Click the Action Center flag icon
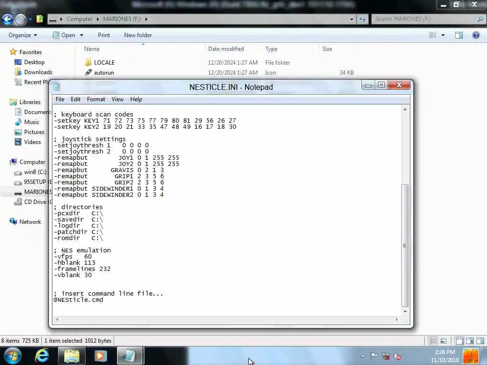The height and width of the screenshot is (365, 487). coord(374,356)
